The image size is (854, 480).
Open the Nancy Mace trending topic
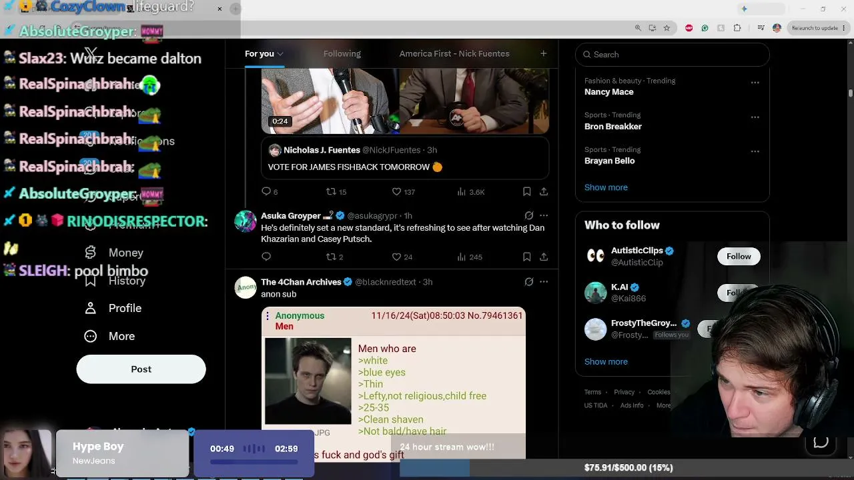609,92
